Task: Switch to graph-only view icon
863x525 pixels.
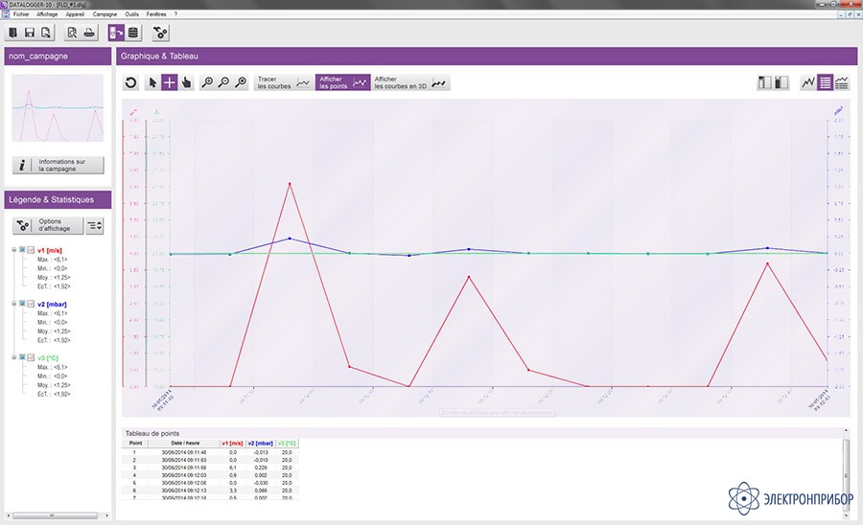Action: [x=808, y=82]
